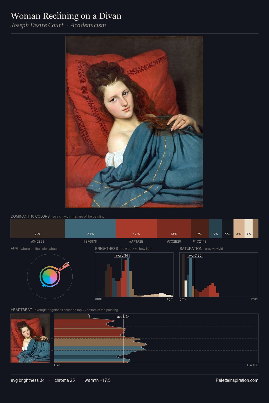Select the dark slate blue 5% swatch
269x403 pixels.
pos(215,229)
